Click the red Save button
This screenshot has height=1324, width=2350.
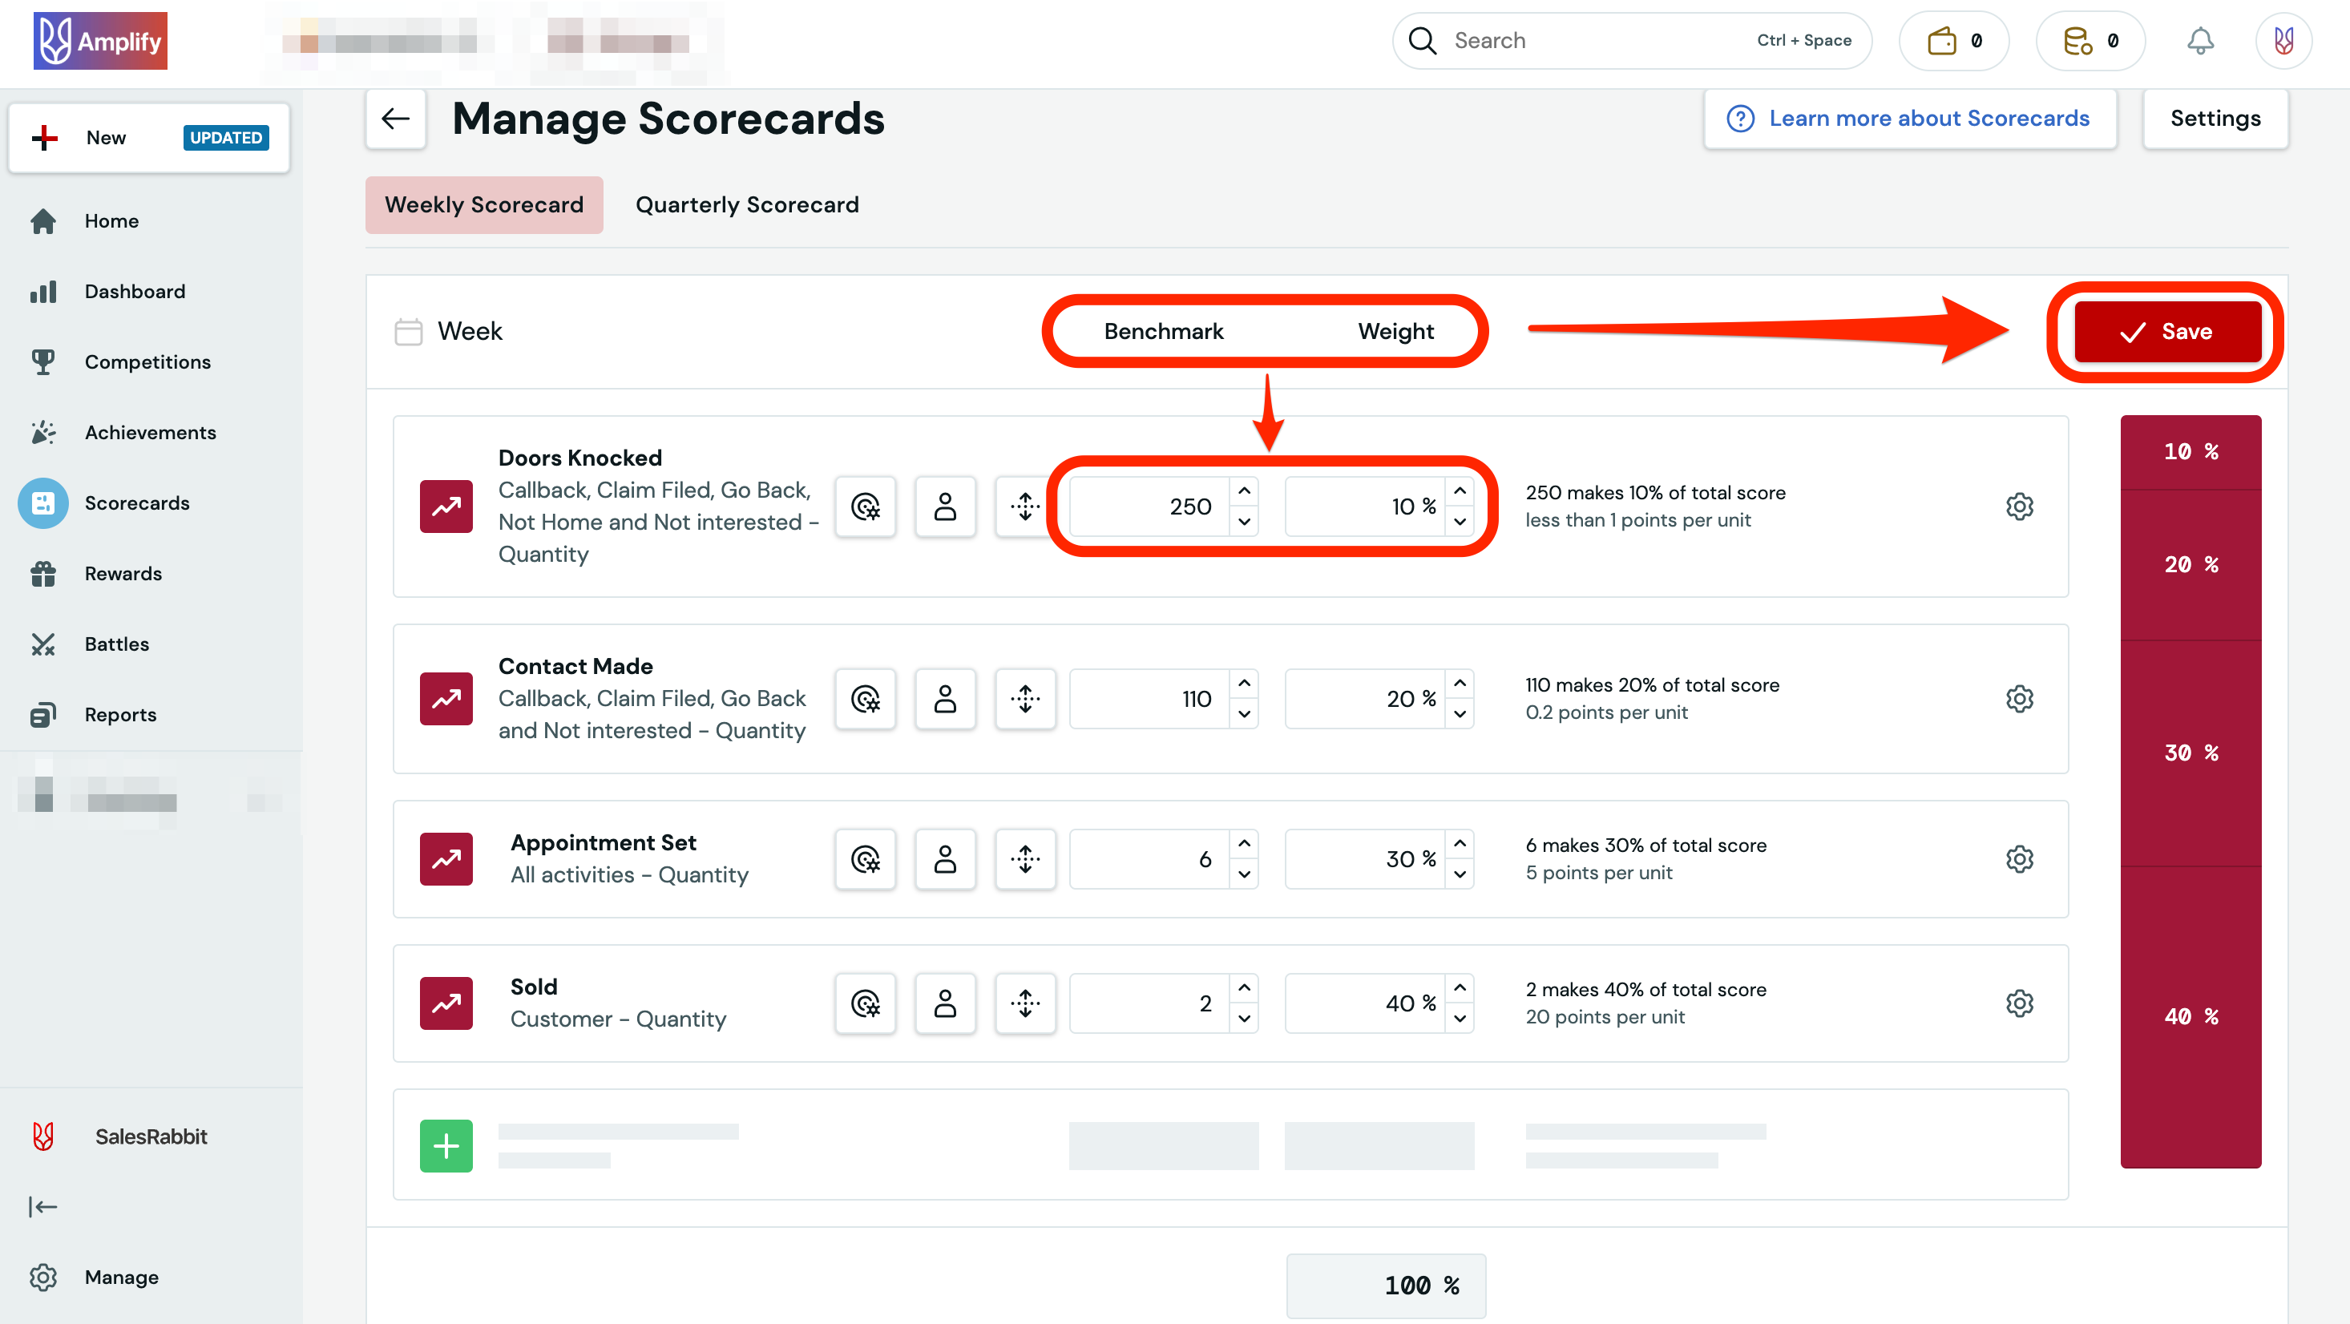2166,331
